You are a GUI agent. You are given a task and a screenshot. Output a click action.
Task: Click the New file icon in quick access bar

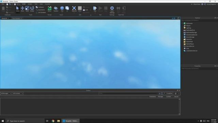(x=7, y=4)
